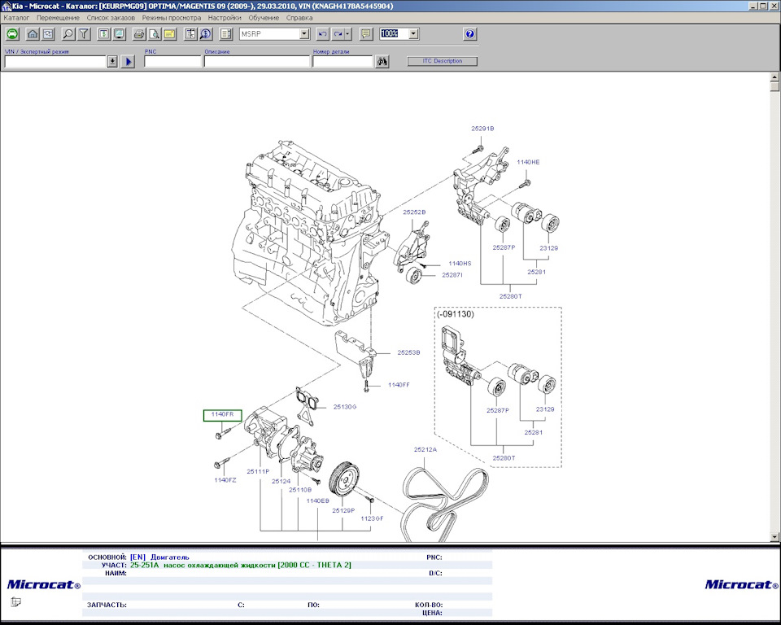Click the Номер детали input field

(x=343, y=62)
